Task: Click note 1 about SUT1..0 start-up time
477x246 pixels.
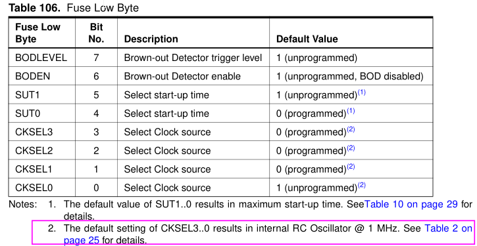Action: (260, 210)
